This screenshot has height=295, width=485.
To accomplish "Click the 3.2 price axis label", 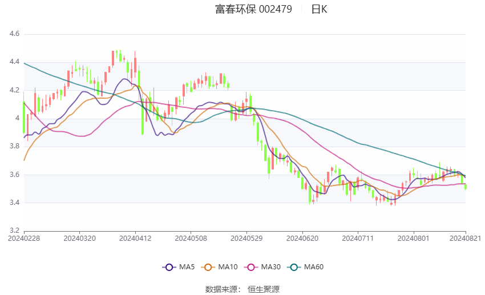I will click(15, 231).
